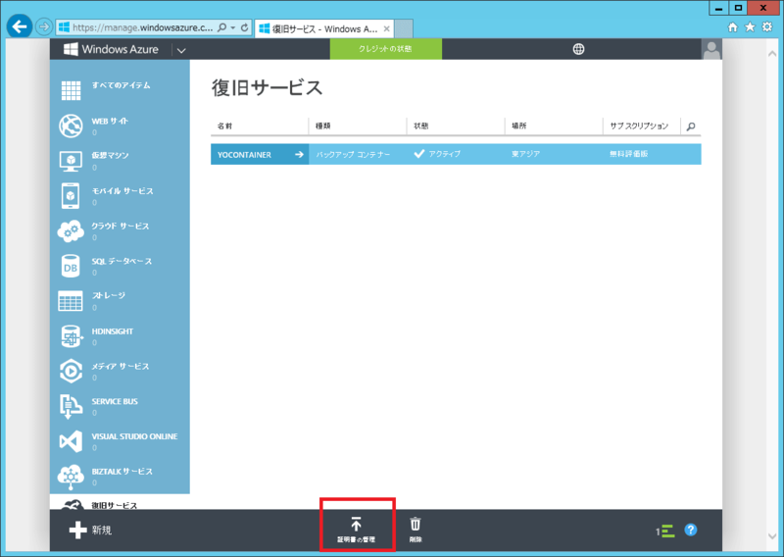
Task: Click the browser Forward arrow button
Action: [44, 26]
